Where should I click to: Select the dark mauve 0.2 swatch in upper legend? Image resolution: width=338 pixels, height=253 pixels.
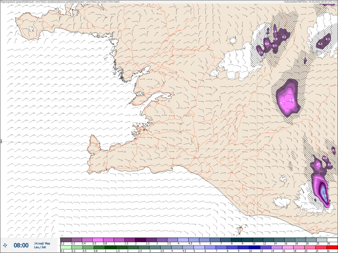click(x=66, y=240)
